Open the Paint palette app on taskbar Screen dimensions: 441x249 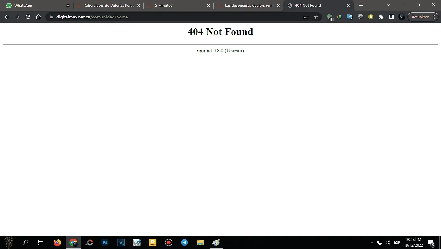[216, 243]
